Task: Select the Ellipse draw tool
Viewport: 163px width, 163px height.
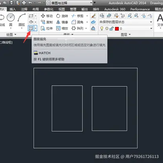Action: pos(31,22)
